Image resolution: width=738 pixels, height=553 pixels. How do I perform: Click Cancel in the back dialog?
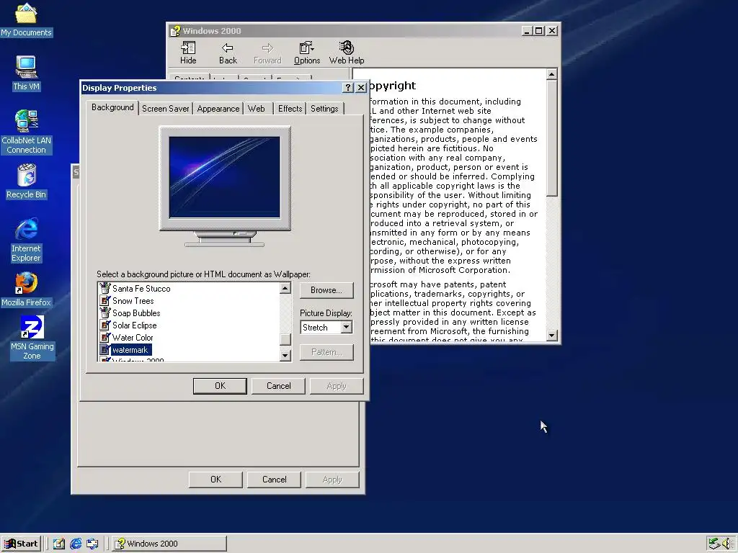(x=275, y=480)
